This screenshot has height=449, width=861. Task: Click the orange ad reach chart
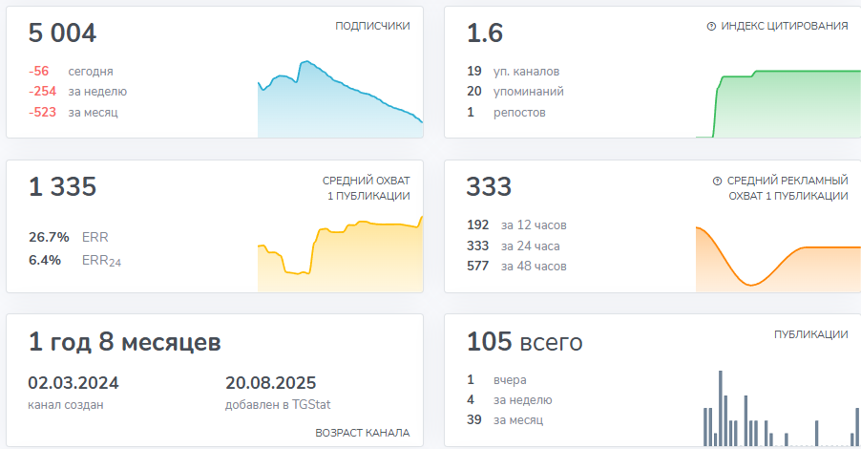778,258
